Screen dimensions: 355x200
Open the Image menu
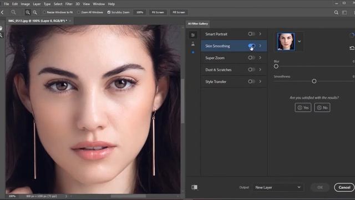pyautogui.click(x=25, y=4)
